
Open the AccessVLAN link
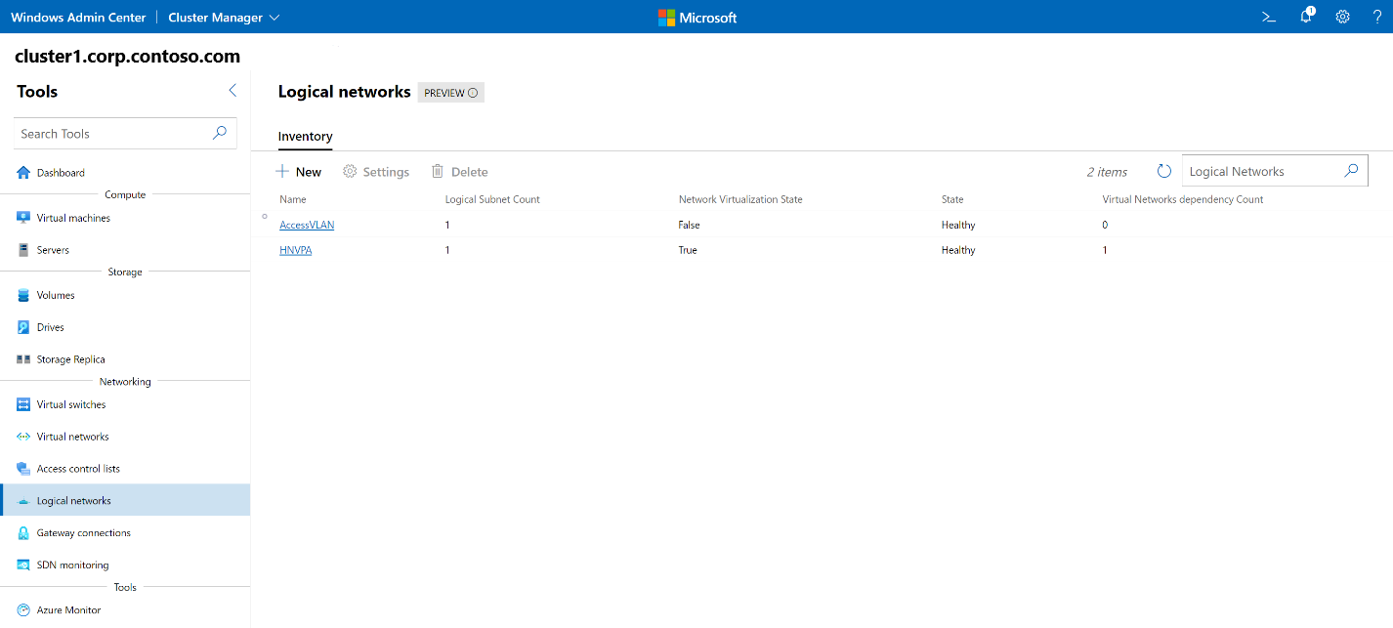pos(307,225)
